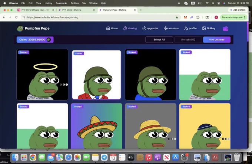252x164 pixels.
Task: View site information icon
Action: [x=24, y=17]
